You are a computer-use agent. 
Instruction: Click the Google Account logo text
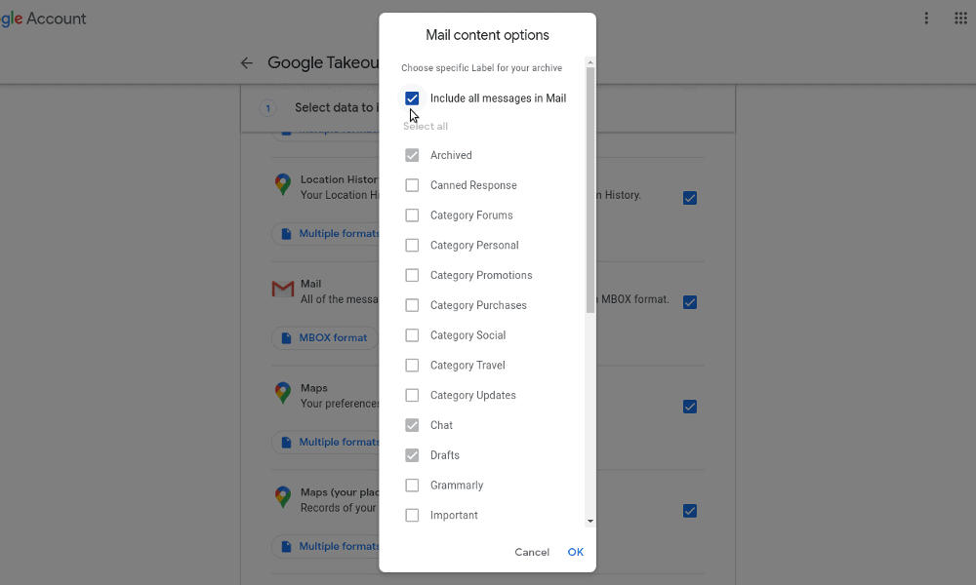43,19
